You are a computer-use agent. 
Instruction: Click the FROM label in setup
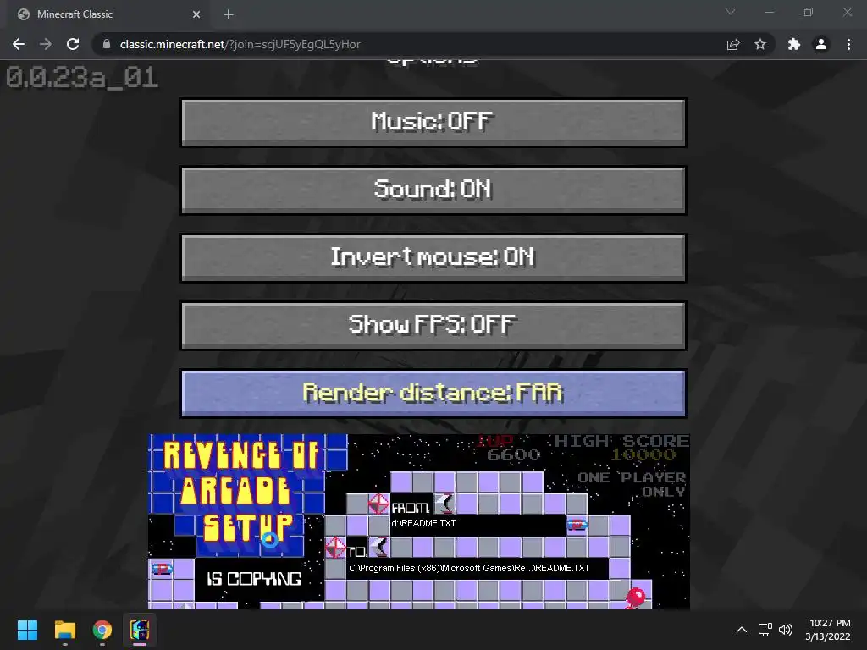[x=411, y=508]
